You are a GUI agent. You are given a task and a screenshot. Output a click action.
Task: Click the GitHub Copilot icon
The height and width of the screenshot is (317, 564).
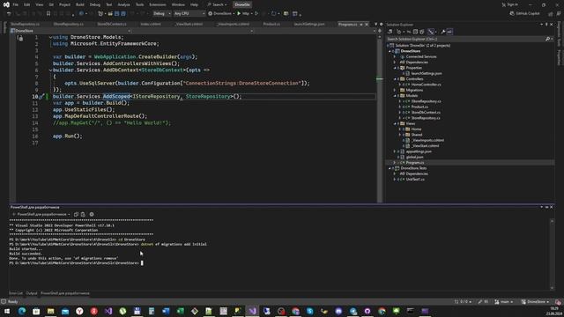point(512,14)
